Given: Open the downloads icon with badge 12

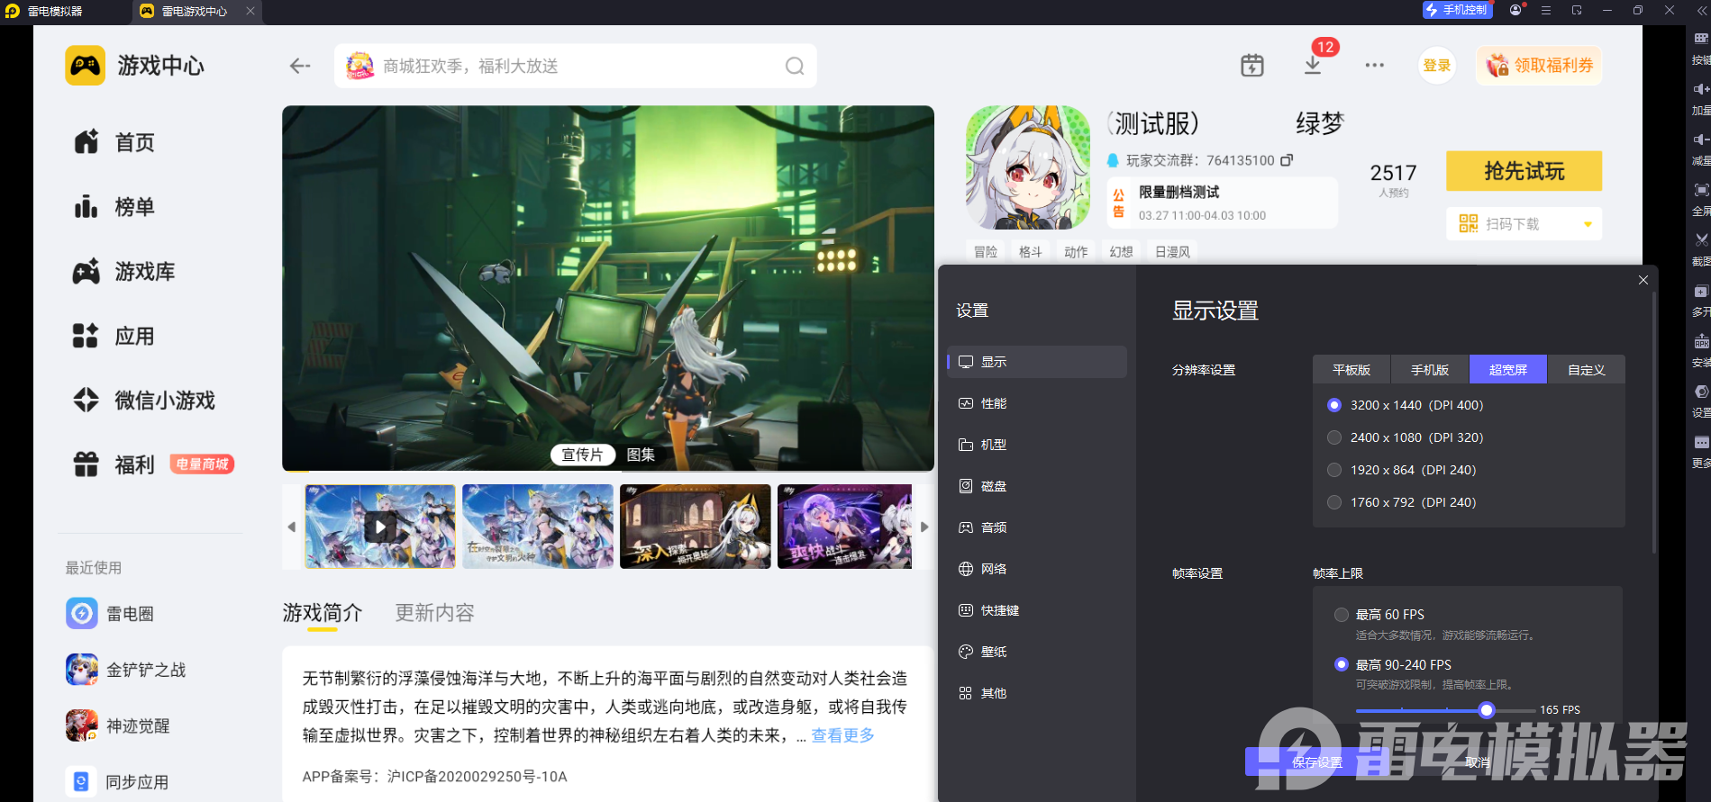Looking at the screenshot, I should tap(1313, 65).
